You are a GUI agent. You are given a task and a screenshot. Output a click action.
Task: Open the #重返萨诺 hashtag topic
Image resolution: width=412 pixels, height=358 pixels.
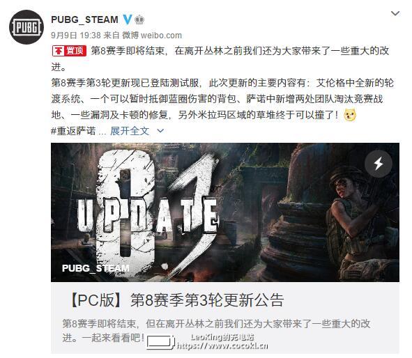(74, 131)
